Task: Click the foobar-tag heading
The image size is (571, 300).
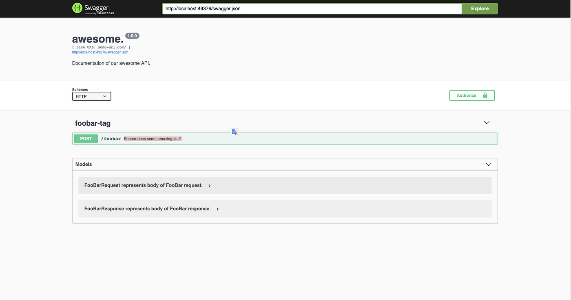Action: point(93,123)
